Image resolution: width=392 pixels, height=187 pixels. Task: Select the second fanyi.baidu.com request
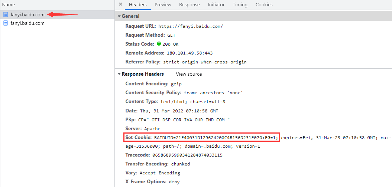(27, 23)
